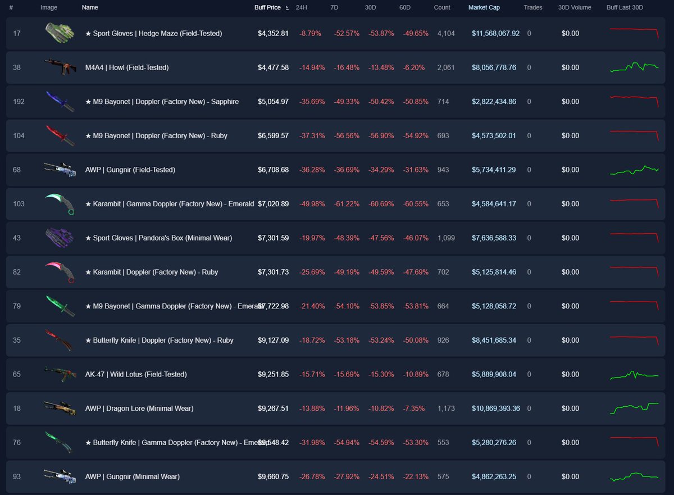Image resolution: width=674 pixels, height=495 pixels.
Task: Open AWP Gungnir Minimal Wear image
Action: point(60,476)
